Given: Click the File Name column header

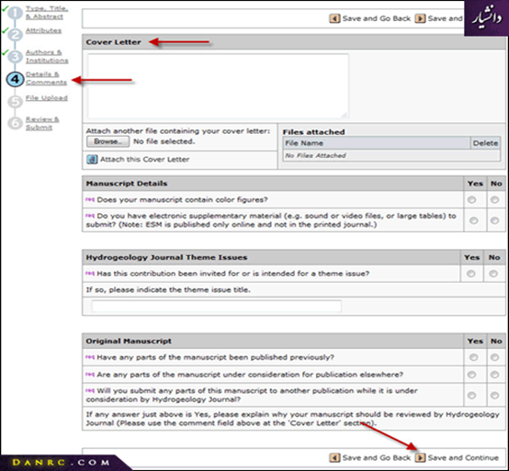Looking at the screenshot, I should pos(377,143).
